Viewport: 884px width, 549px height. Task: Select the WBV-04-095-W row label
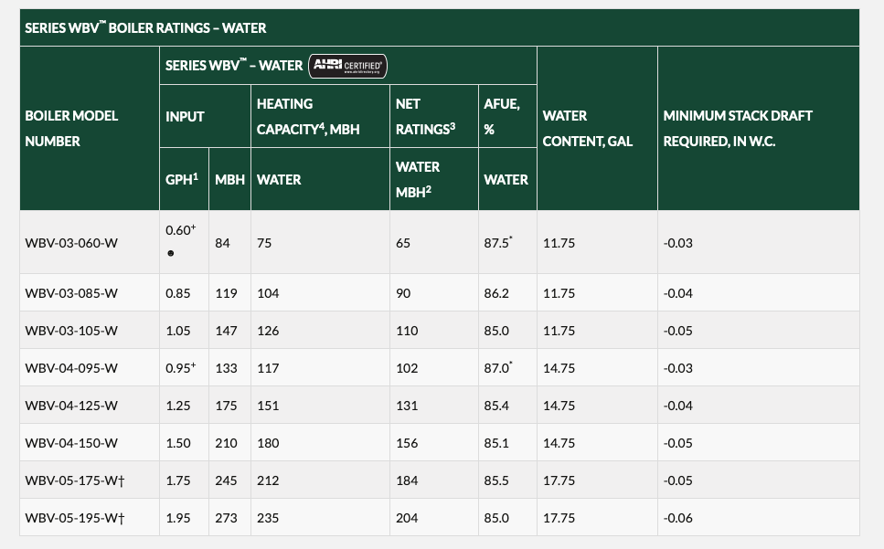click(71, 368)
